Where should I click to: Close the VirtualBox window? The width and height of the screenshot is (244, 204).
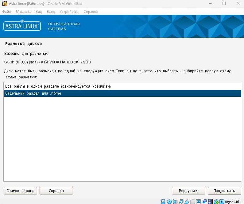(x=238, y=3)
